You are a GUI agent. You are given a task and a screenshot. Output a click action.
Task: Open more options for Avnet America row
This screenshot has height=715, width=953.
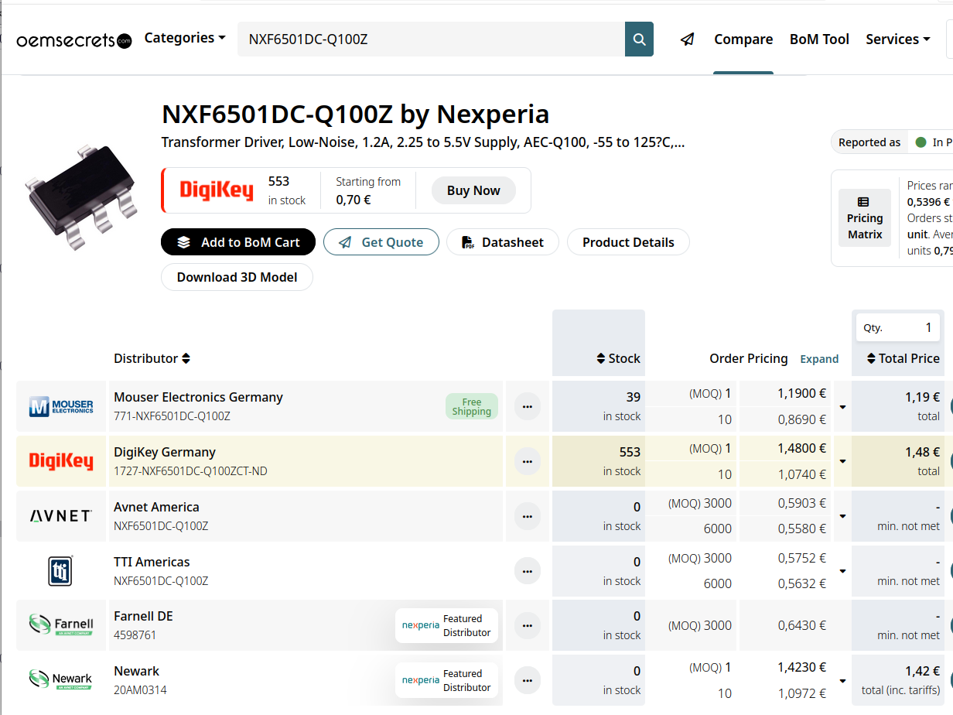pyautogui.click(x=528, y=516)
